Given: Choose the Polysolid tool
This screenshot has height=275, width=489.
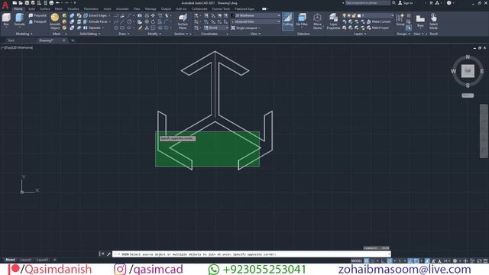Looking at the screenshot, I should [37, 15].
